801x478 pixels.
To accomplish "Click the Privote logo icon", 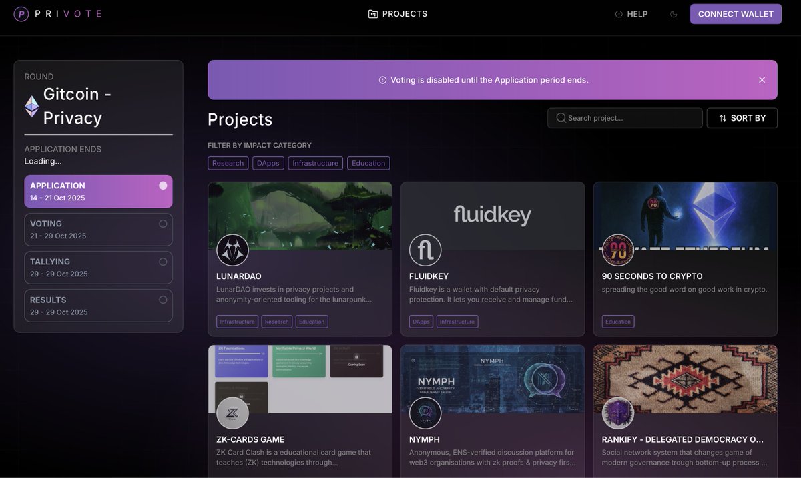I will coord(21,13).
